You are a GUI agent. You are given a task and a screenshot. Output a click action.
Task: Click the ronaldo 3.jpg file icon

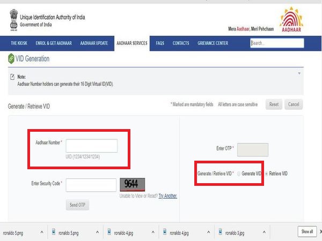218,232
